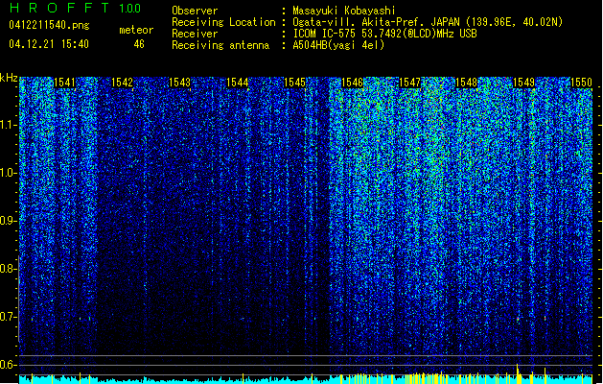Click the 1545 time marker
Screen dimensions: 603x384
(x=294, y=83)
